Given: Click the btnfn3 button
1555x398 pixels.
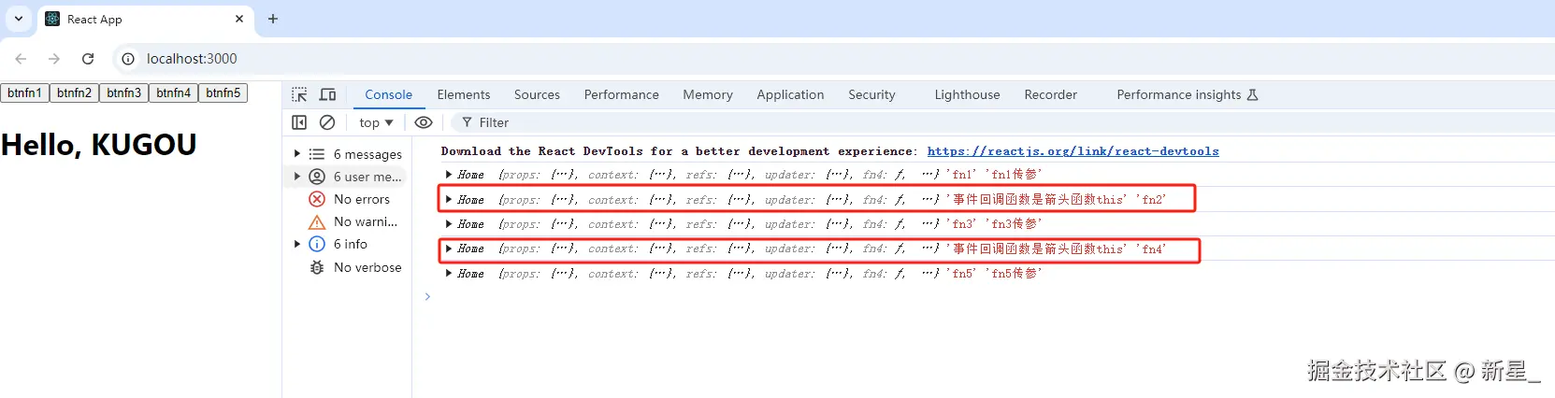Looking at the screenshot, I should [124, 92].
